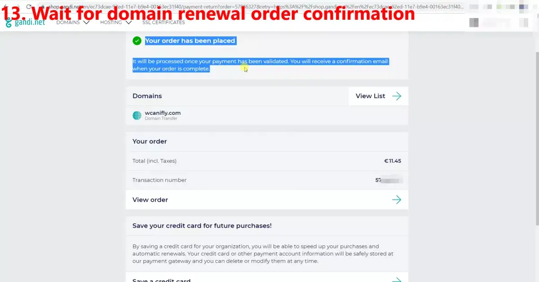The width and height of the screenshot is (539, 282).
Task: Click the wcanifly.com globe icon
Action: [137, 116]
